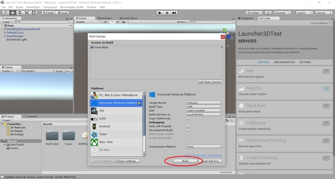Click the Build button
The width and height of the screenshot is (335, 179).
(x=185, y=161)
